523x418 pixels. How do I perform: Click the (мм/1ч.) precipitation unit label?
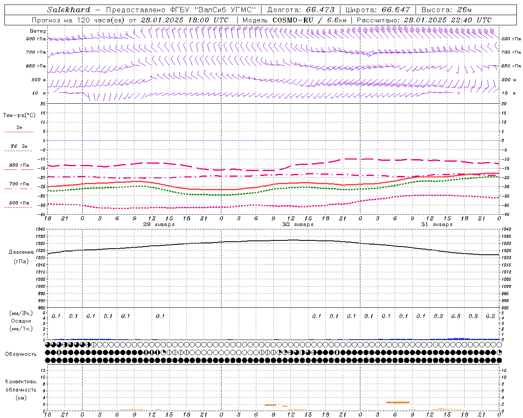[x=21, y=329]
